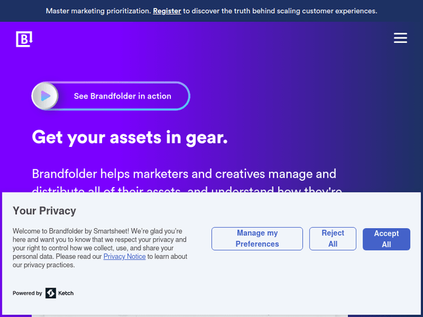
Task: Click 'Master marketing prioritization' banner text
Action: pos(98,11)
